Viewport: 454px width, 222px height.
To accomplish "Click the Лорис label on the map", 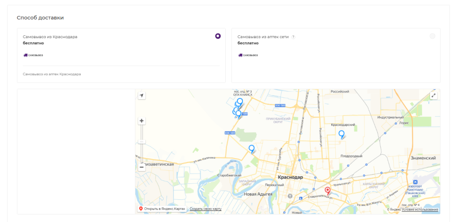I will [x=403, y=123].
